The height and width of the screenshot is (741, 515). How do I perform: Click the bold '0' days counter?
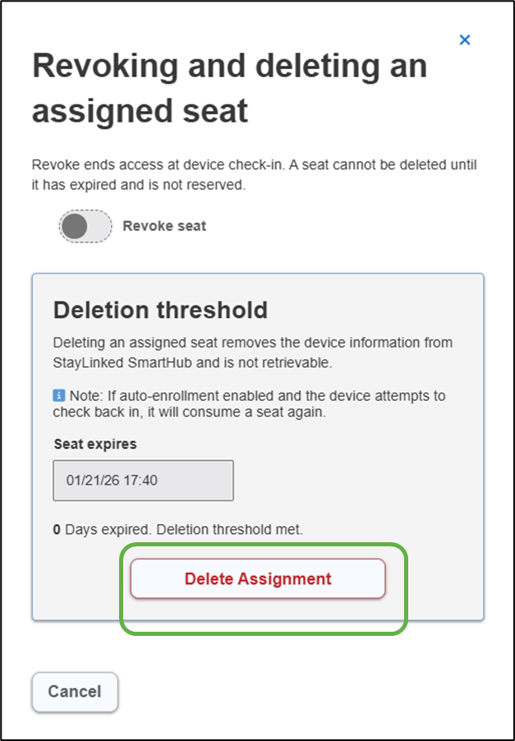tap(57, 530)
